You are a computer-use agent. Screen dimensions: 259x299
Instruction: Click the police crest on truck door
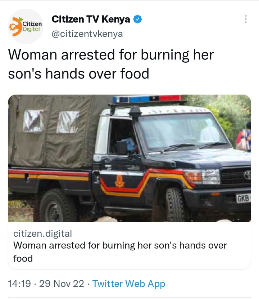coord(119,181)
